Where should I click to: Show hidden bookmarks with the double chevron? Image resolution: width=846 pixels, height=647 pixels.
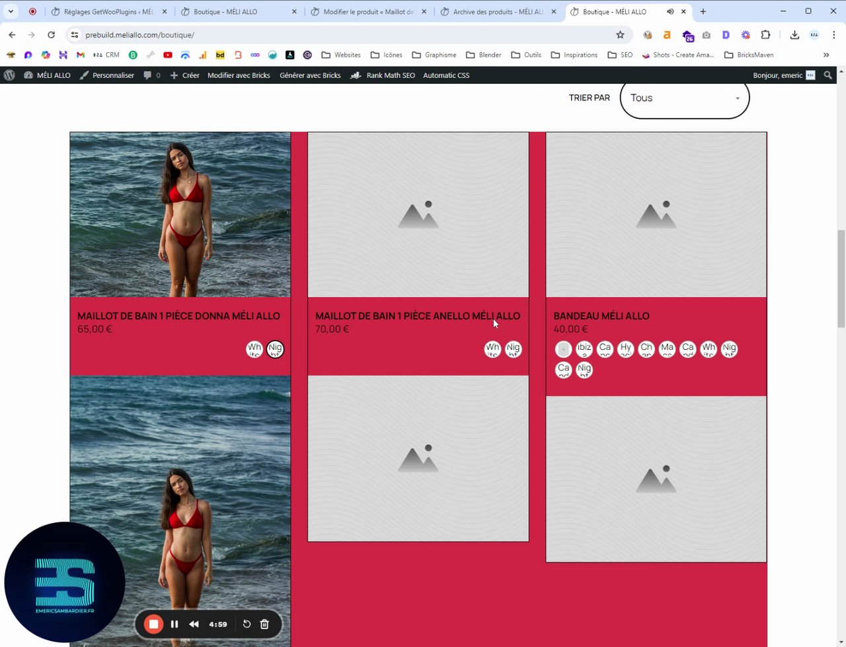pyautogui.click(x=826, y=55)
